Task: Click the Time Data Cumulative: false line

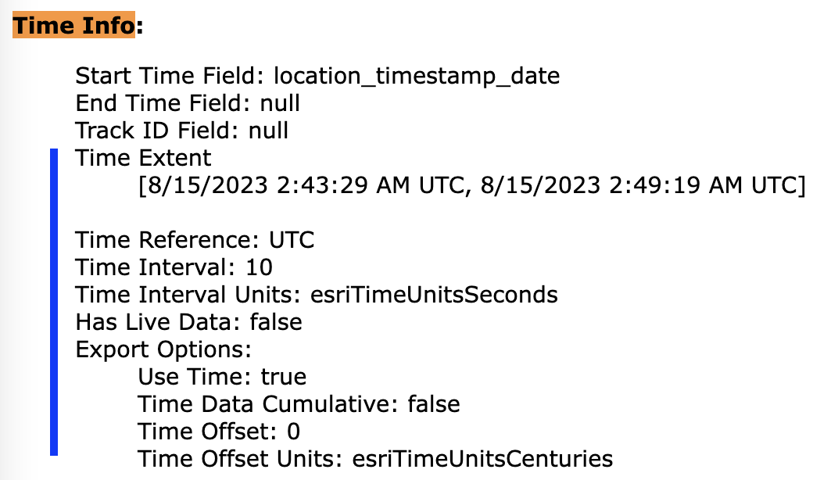Action: (x=299, y=404)
